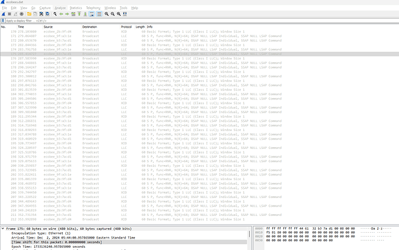Open the Capture menu

45,8
